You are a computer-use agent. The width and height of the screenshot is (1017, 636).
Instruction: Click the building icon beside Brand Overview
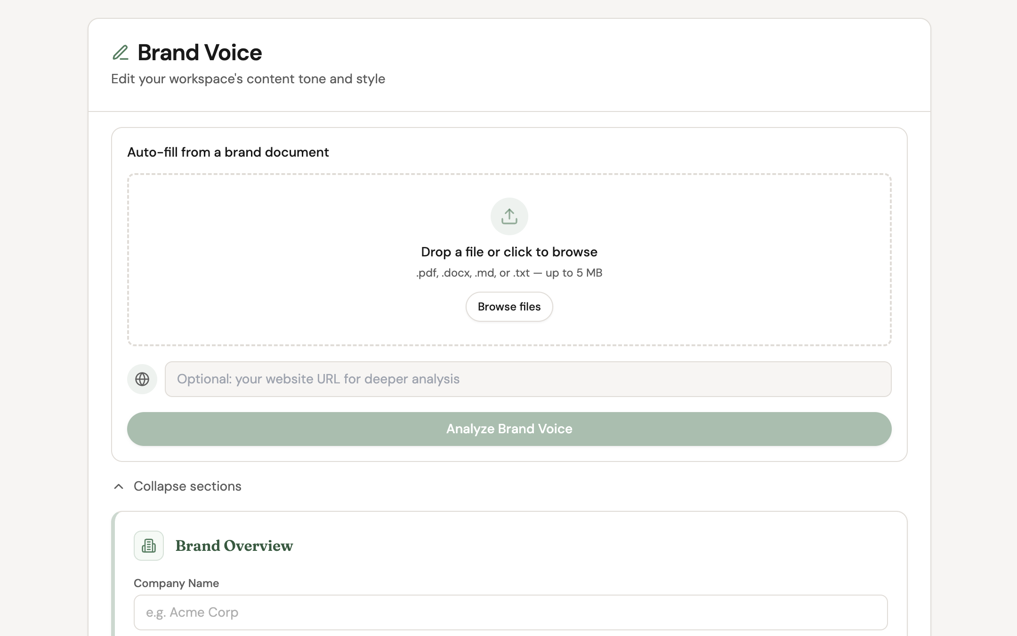click(148, 546)
